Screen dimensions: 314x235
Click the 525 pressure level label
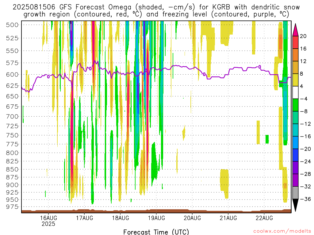tap(12, 38)
